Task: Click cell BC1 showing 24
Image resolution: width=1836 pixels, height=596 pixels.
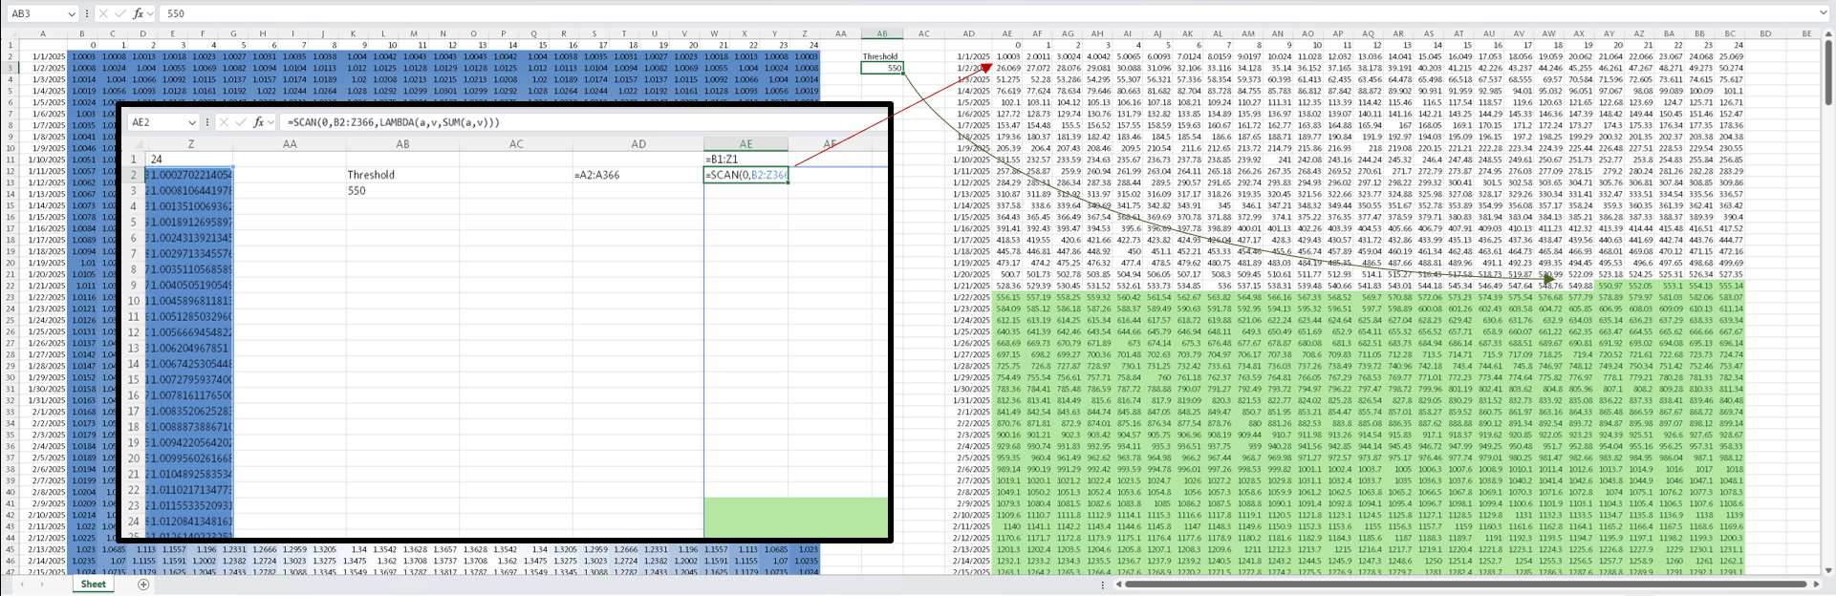Action: pyautogui.click(x=1730, y=45)
